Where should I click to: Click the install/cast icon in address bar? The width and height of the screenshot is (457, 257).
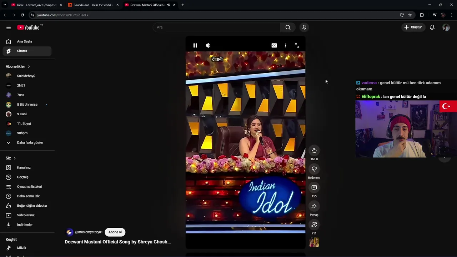click(402, 15)
